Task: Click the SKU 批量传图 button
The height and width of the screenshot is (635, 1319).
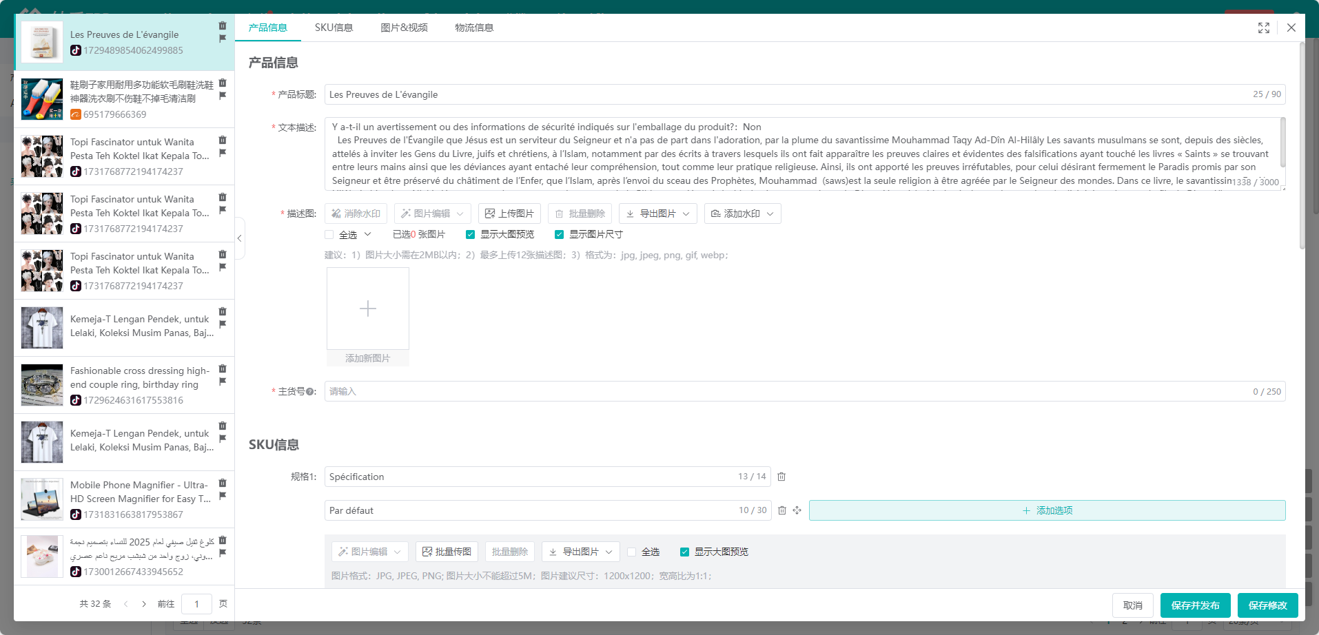Action: (x=447, y=552)
